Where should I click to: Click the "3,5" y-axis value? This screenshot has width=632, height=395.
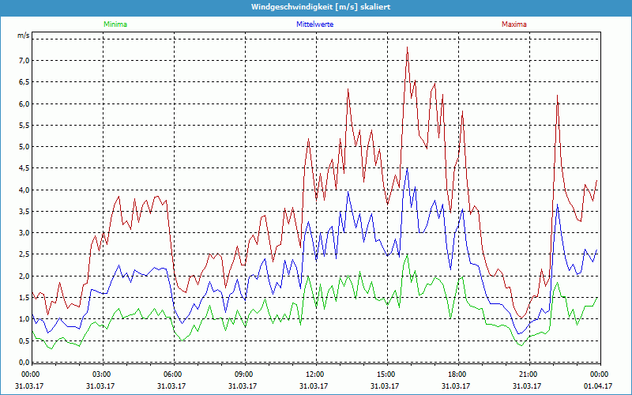tap(24, 211)
